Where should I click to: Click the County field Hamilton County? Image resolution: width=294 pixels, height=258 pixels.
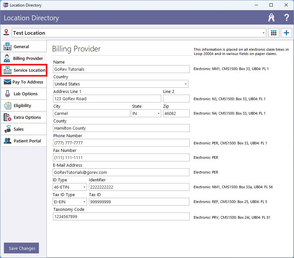[x=121, y=128]
